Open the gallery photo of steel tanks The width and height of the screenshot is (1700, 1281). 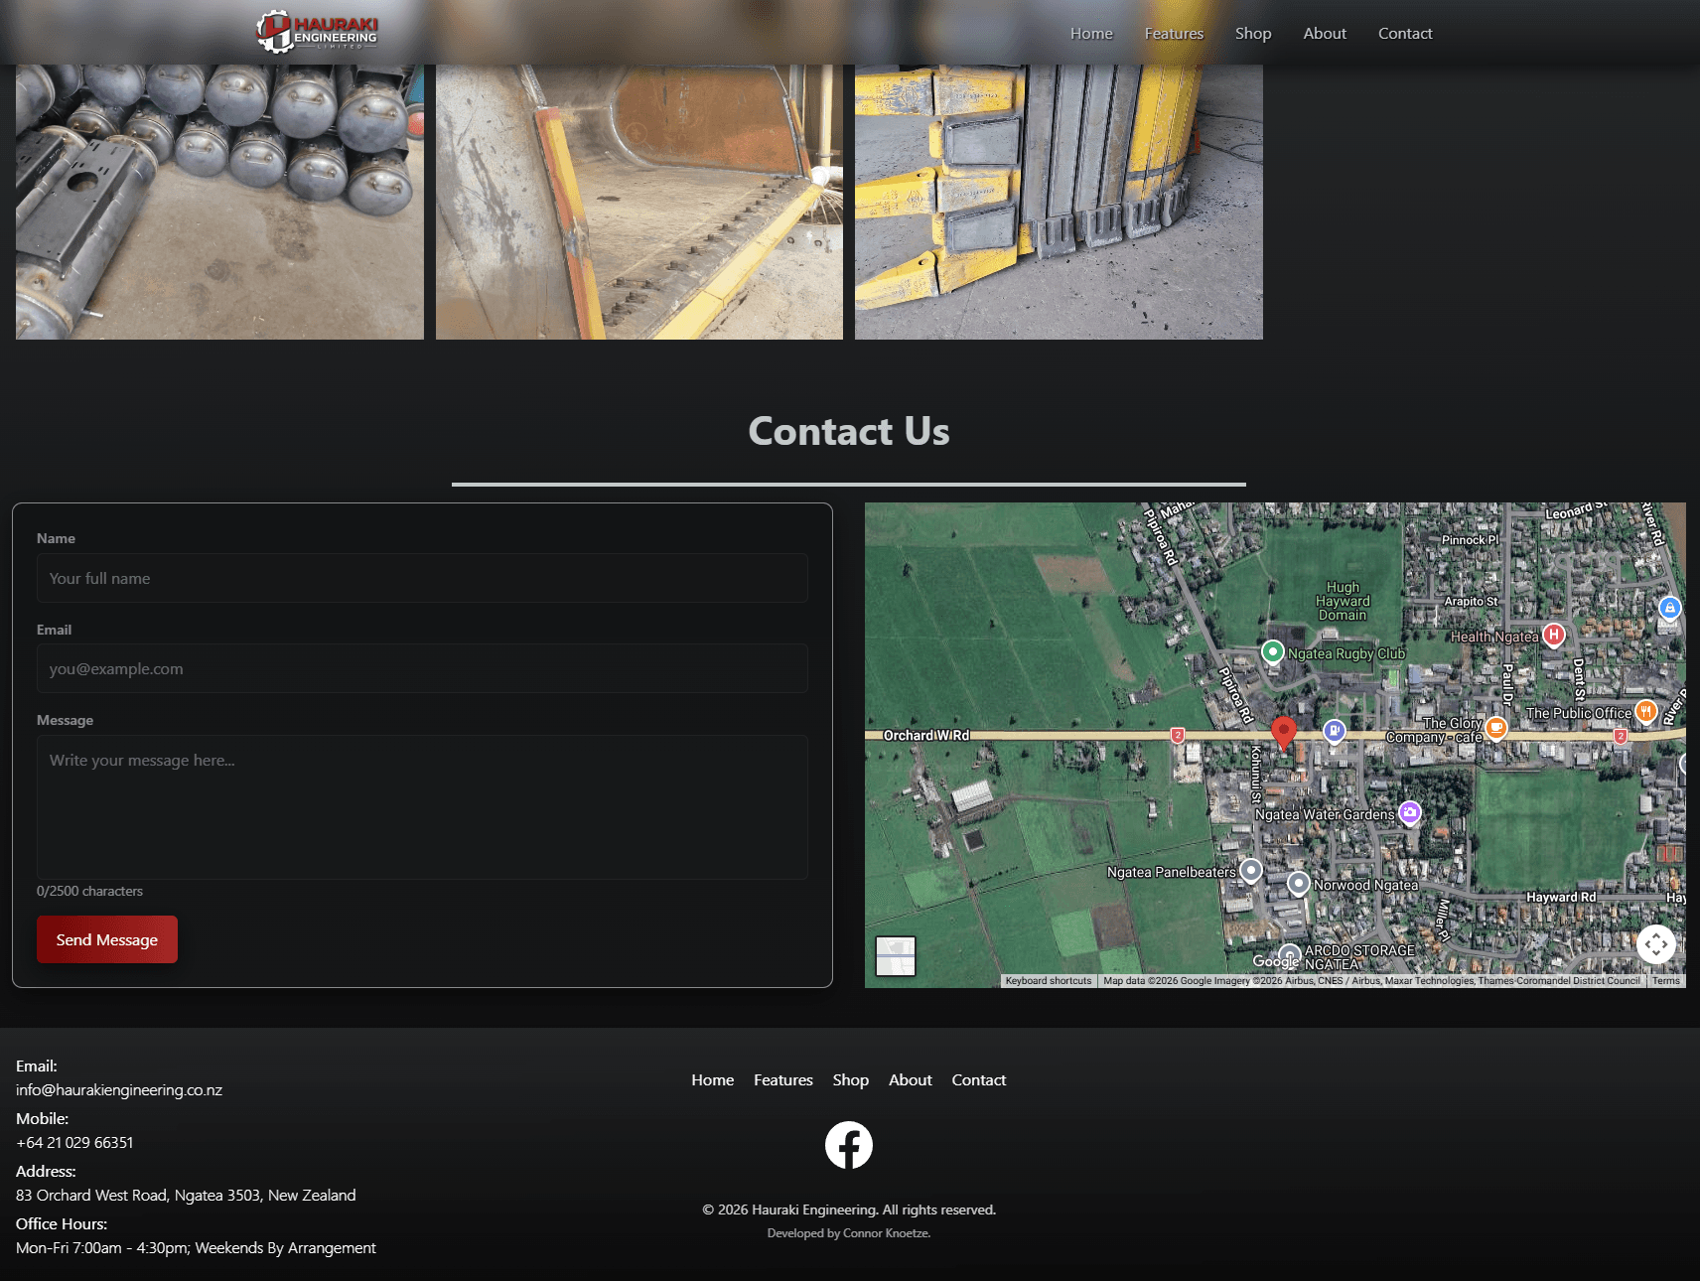click(219, 203)
